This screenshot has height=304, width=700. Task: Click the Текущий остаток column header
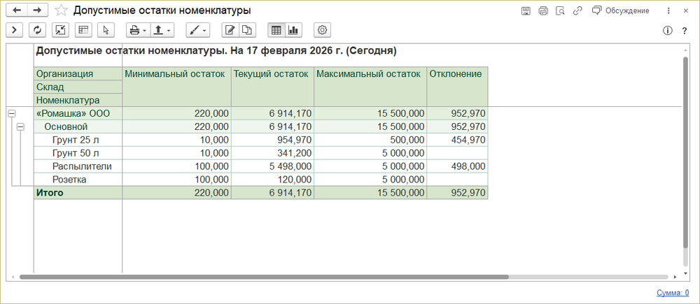pos(272,87)
